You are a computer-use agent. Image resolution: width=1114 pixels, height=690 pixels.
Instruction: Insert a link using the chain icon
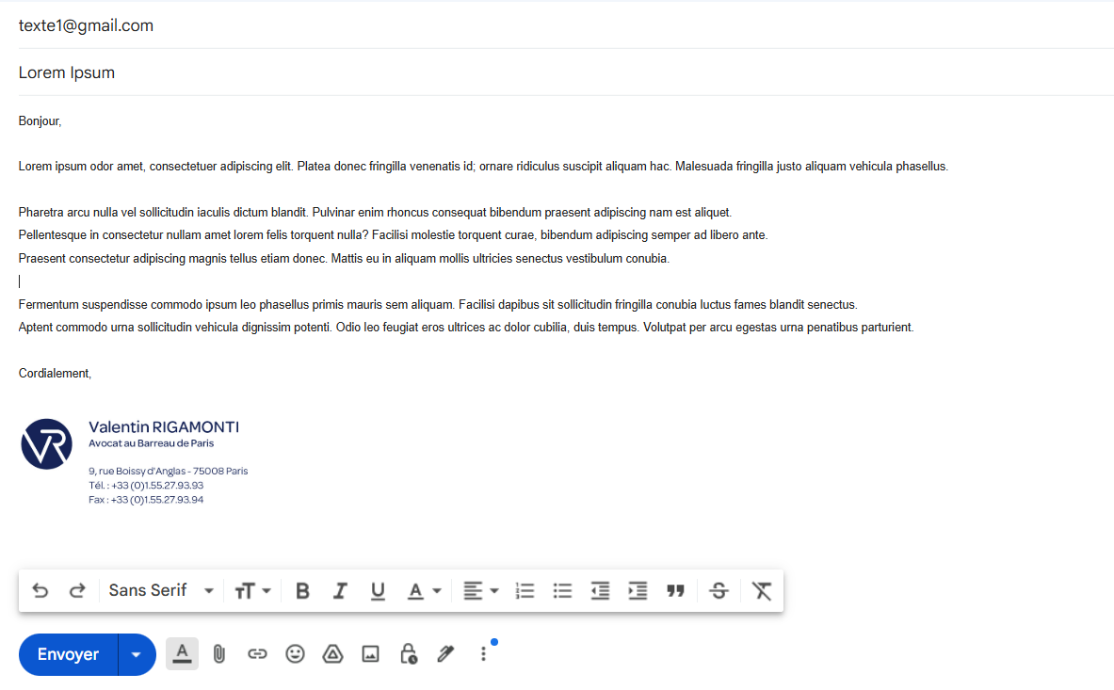(x=257, y=654)
